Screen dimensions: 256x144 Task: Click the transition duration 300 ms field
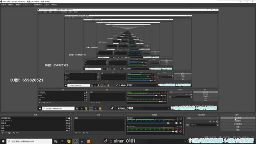point(203,125)
